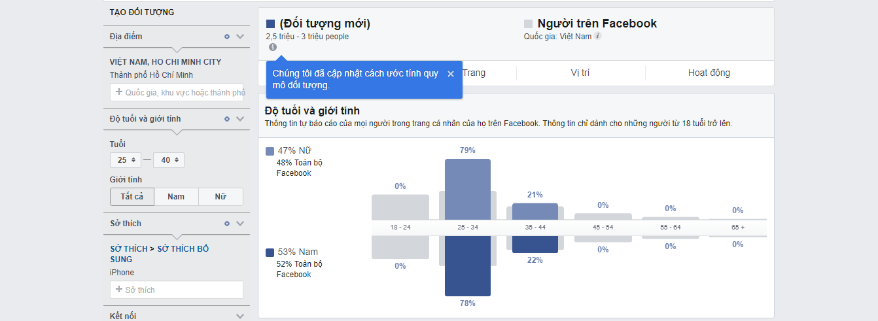
Task: Click the settings icon beside Độ tuổi và giới tính
Action: pos(227,119)
